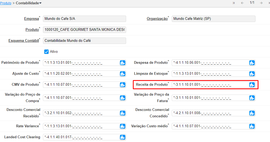Click the Organização label link
Image resolution: width=270 pixels, height=142 pixels.
(x=157, y=19)
